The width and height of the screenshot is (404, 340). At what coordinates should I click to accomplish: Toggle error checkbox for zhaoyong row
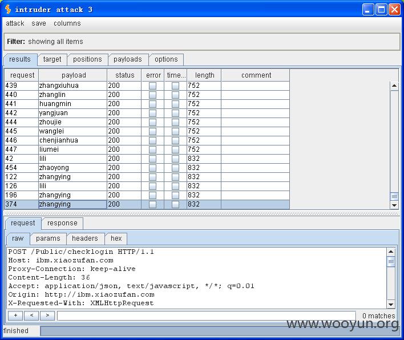coord(152,168)
